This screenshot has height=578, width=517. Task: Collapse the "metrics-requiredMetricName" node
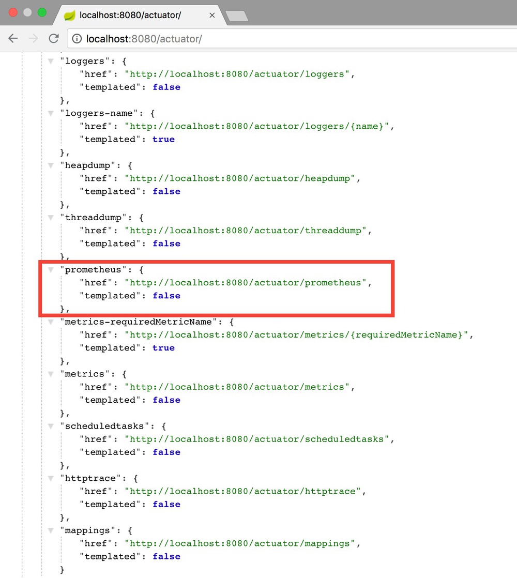pos(51,322)
